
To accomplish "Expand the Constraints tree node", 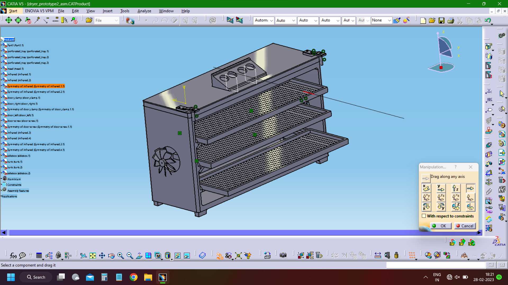I will click(x=2, y=185).
